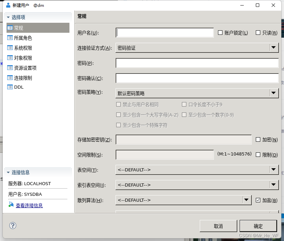Check 至少包含一个特殊字符 option

119,125
